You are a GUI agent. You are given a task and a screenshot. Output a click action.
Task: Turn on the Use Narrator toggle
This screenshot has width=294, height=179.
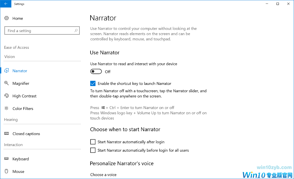[x=96, y=72]
